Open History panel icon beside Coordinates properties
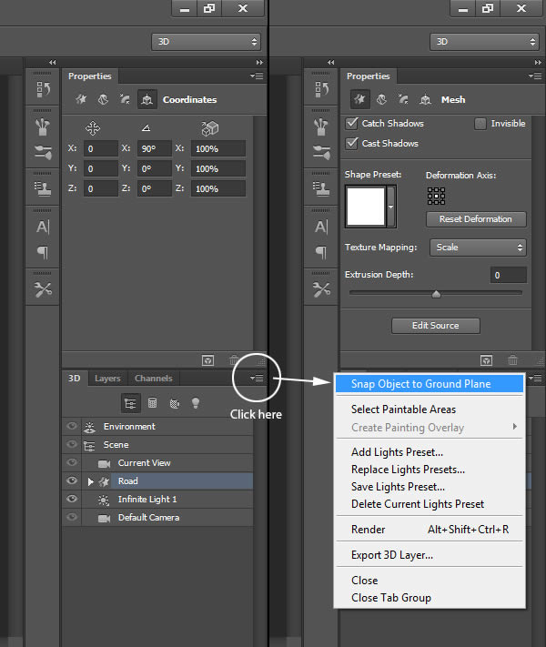This screenshot has width=546, height=647. click(43, 88)
